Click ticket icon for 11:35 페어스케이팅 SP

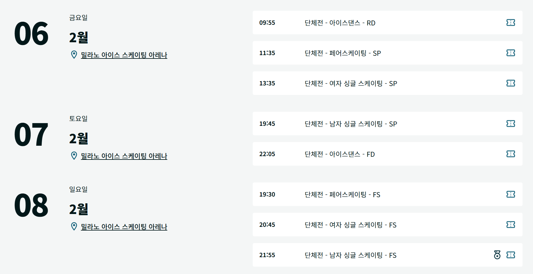coord(511,53)
